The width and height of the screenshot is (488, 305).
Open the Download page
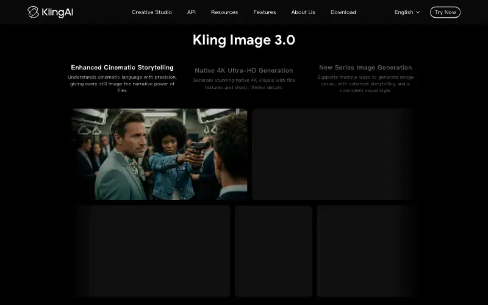(x=343, y=12)
